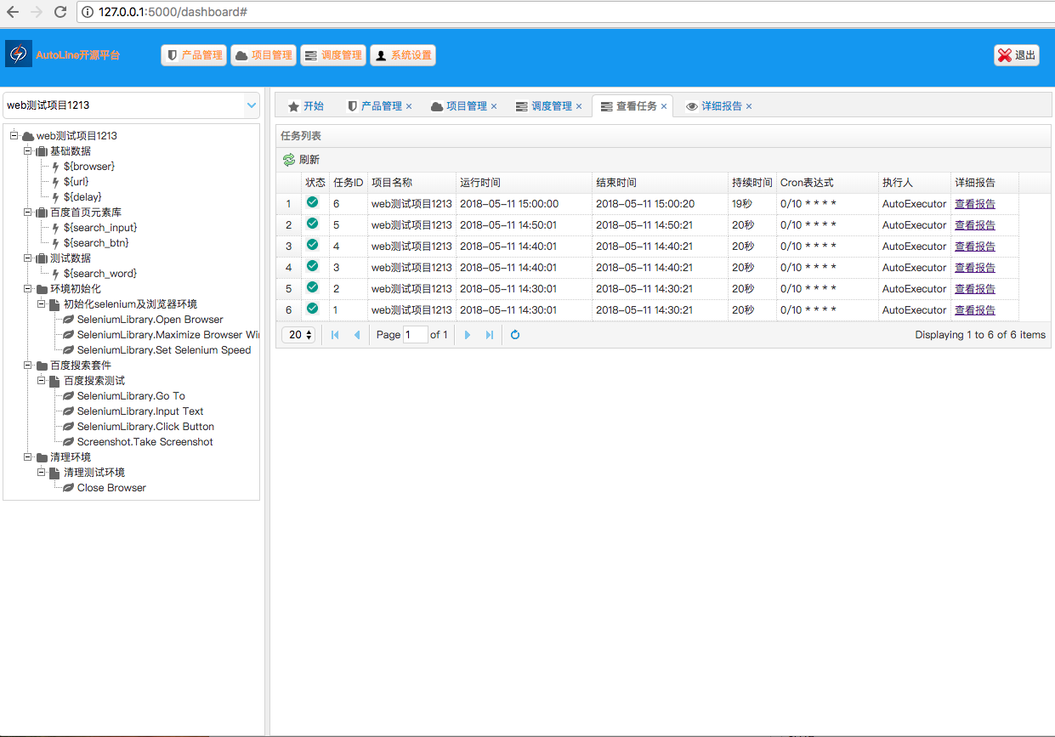Open the page size selector showing 20
The image size is (1055, 737).
298,335
